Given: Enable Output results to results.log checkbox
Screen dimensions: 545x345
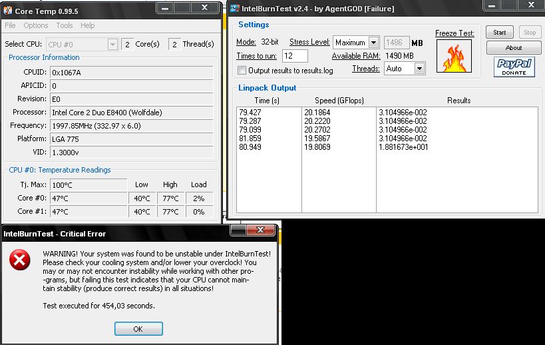Looking at the screenshot, I should [242, 71].
